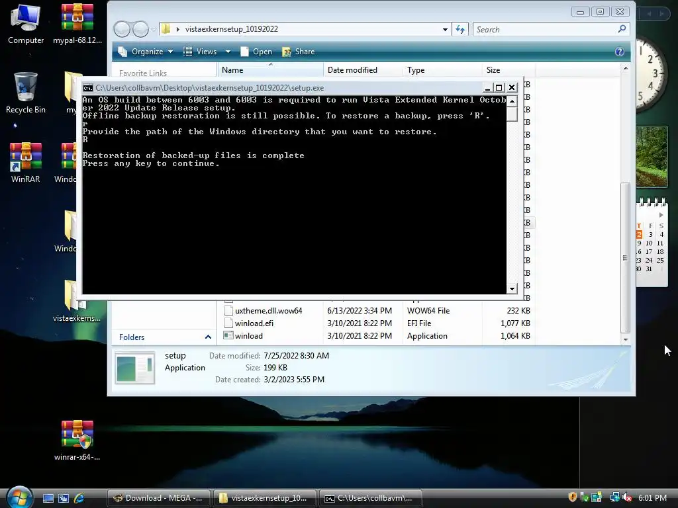Image resolution: width=678 pixels, height=508 pixels.
Task: Click the green checkmark tray icon
Action: pyautogui.click(x=584, y=497)
